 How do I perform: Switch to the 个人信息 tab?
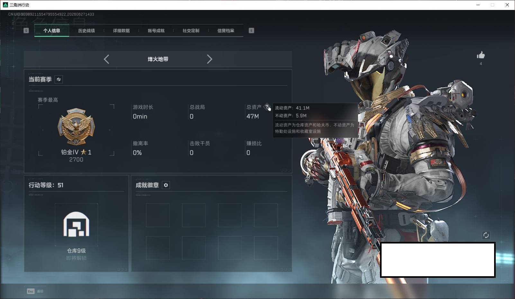(52, 30)
